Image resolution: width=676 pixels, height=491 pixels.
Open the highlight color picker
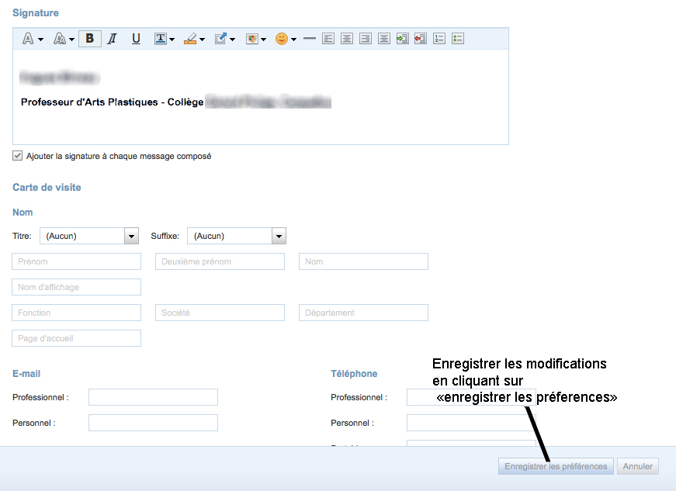[194, 39]
